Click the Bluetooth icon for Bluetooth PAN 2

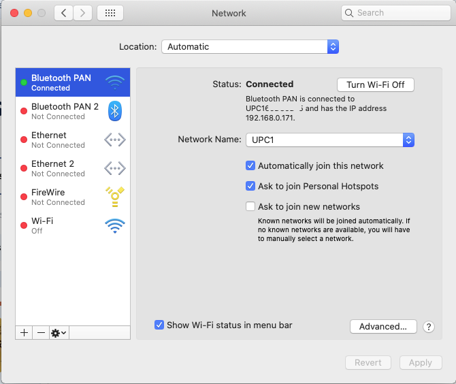[x=115, y=111]
